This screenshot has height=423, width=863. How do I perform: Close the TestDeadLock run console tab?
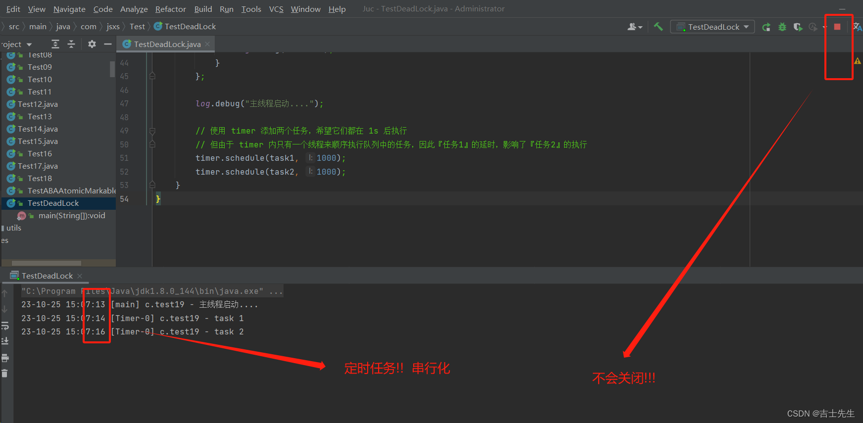80,276
